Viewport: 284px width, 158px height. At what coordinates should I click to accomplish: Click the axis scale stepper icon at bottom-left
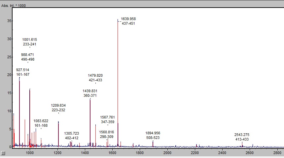coord(3,153)
